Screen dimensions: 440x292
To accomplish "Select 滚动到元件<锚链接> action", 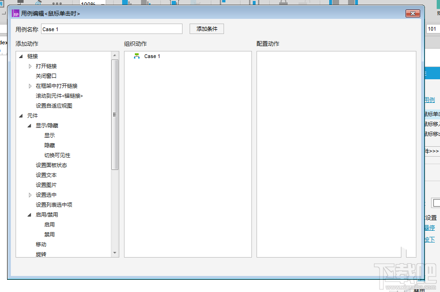I will (59, 96).
